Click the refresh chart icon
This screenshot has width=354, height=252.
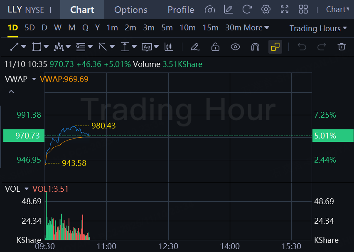pyautogui.click(x=247, y=9)
